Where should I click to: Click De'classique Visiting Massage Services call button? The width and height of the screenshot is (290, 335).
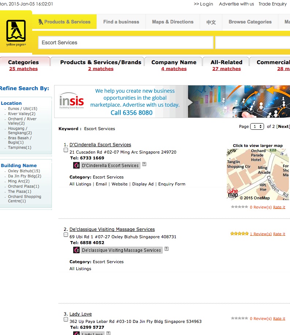coord(121,250)
